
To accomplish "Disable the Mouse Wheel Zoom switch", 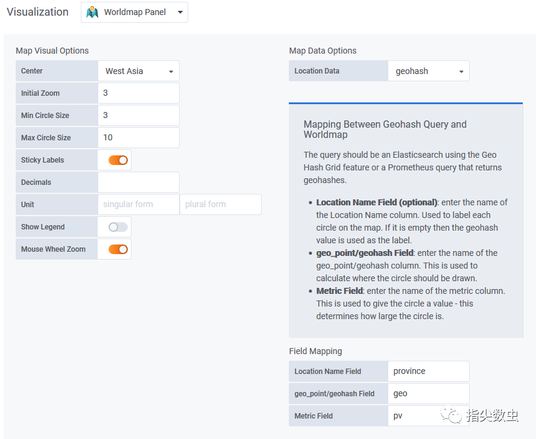I will coord(118,249).
